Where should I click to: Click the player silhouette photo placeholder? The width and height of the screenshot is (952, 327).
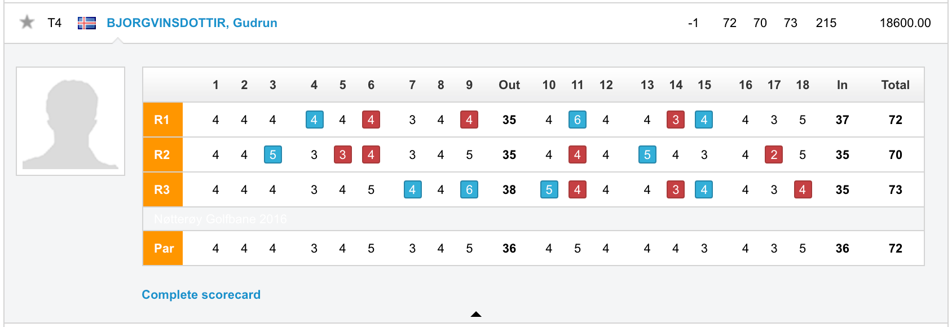70,121
